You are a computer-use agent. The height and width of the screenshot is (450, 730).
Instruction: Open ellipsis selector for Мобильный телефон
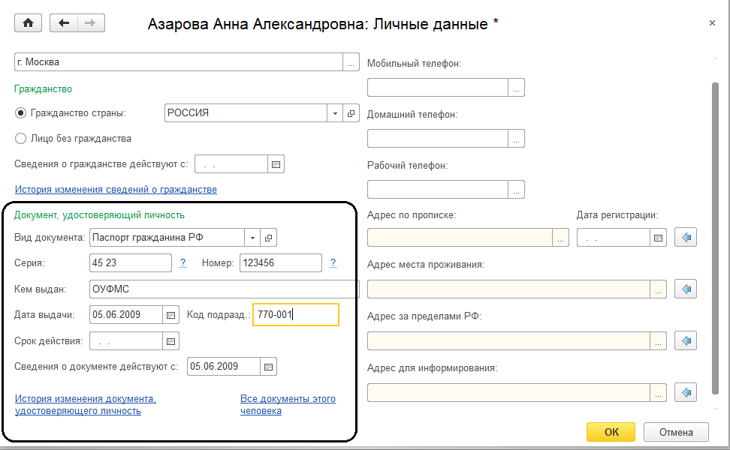(x=516, y=88)
